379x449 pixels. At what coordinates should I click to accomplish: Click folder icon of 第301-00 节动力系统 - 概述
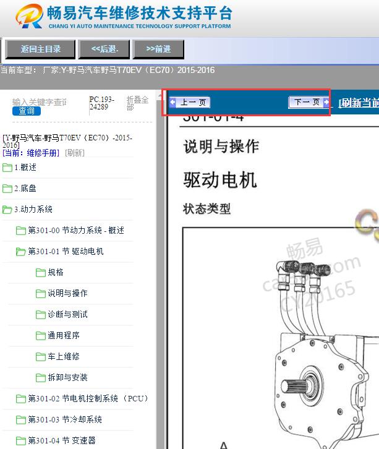click(20, 231)
